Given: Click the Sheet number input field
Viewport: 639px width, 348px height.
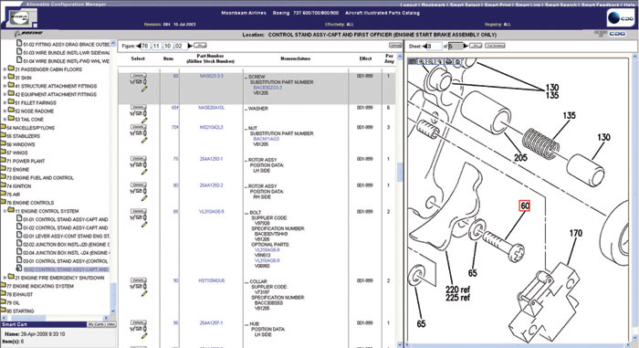Looking at the screenshot, I should click(435, 46).
